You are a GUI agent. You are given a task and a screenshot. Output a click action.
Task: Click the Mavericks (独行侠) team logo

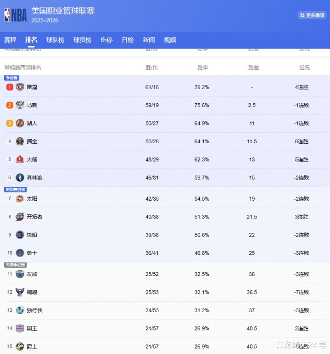tap(20, 310)
